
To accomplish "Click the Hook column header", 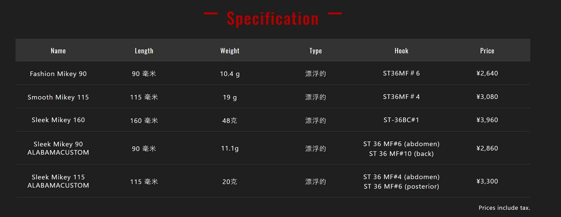I will 401,51.
